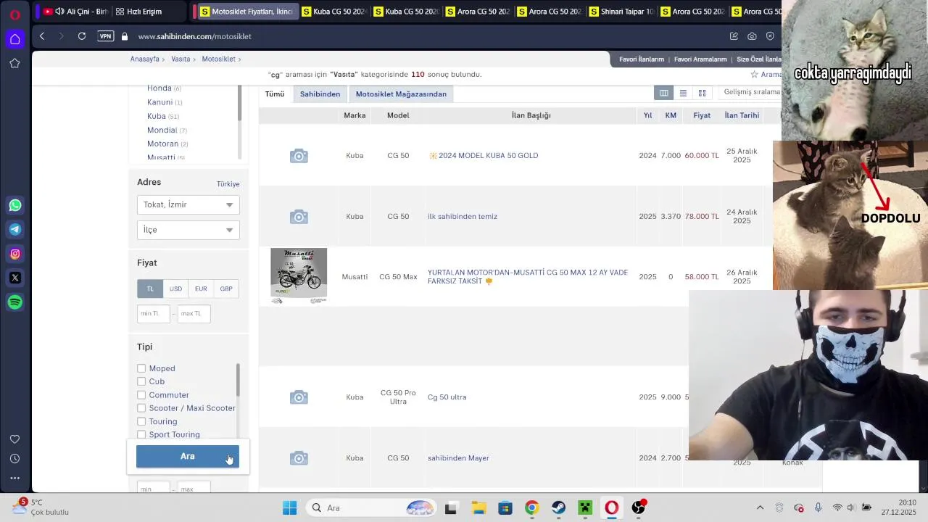Select USD currency option
928x522 pixels.
pyautogui.click(x=175, y=289)
